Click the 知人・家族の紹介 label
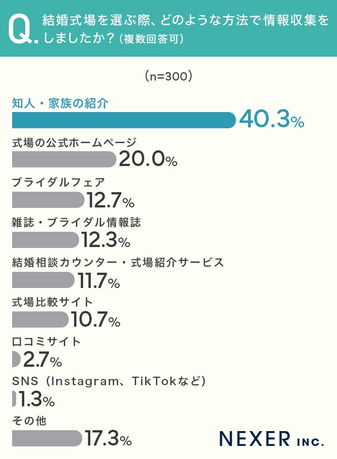 pyautogui.click(x=60, y=103)
